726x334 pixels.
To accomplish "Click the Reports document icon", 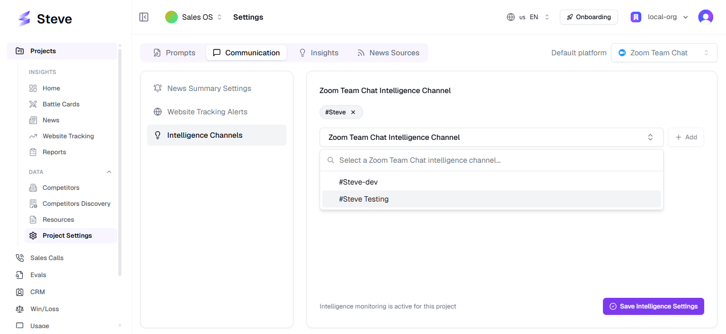I will coord(33,152).
